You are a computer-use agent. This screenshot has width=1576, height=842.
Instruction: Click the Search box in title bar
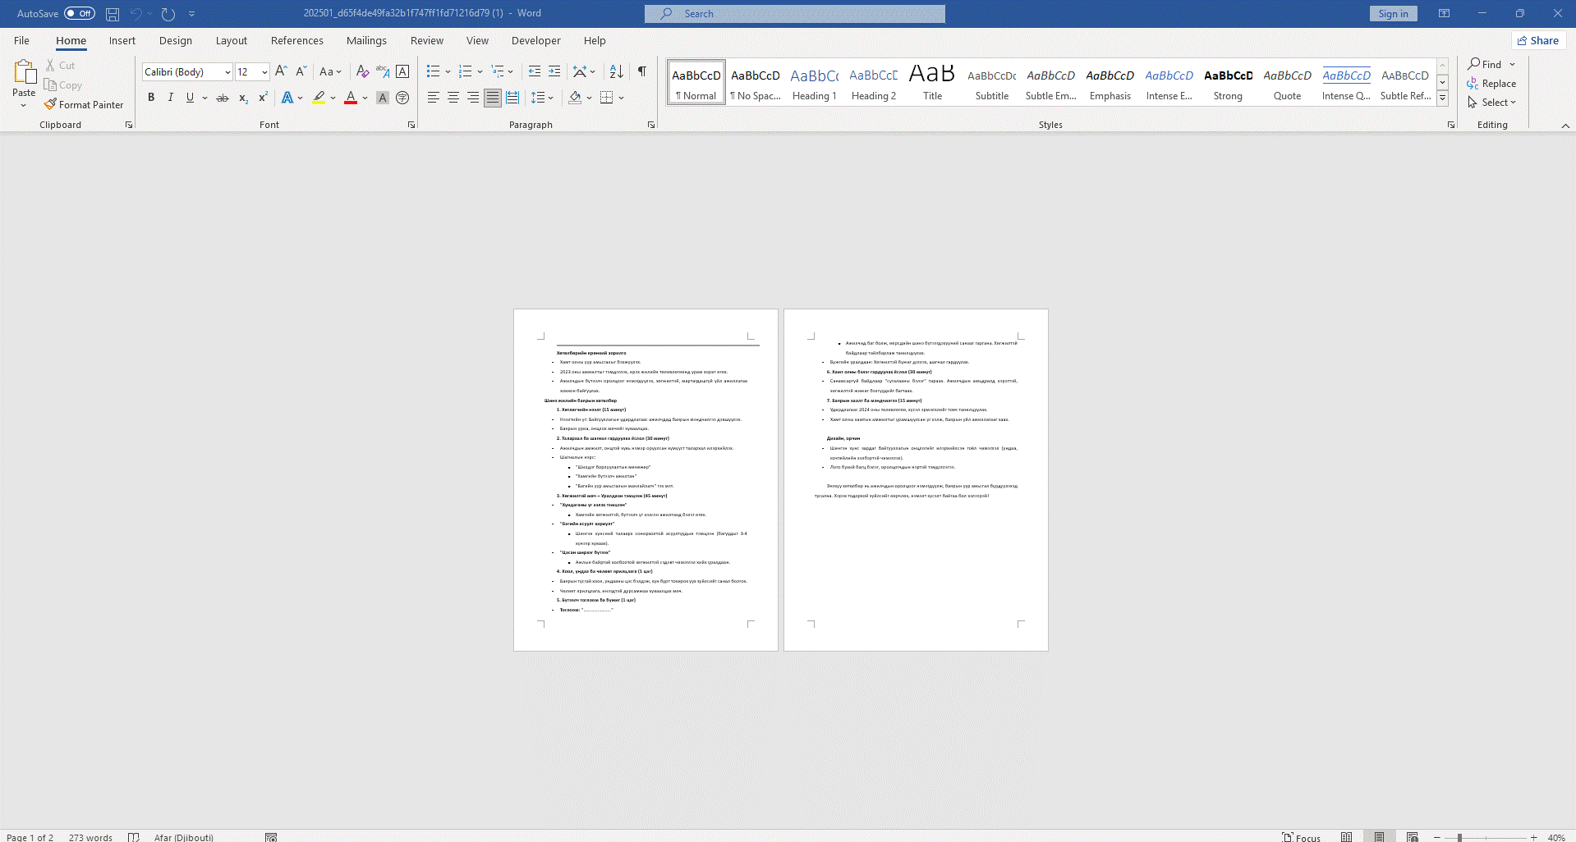click(795, 14)
